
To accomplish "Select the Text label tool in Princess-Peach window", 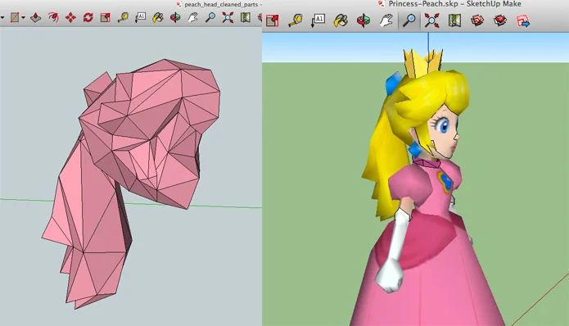I will (318, 20).
